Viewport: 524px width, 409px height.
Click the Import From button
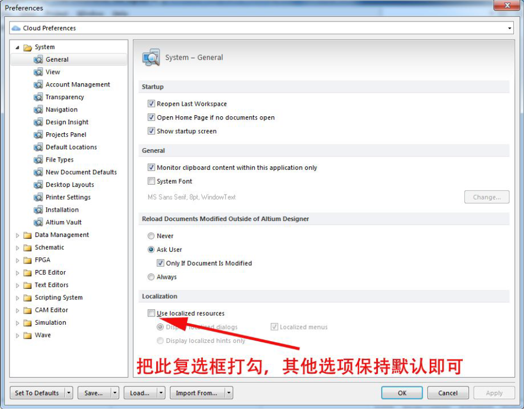pos(197,393)
